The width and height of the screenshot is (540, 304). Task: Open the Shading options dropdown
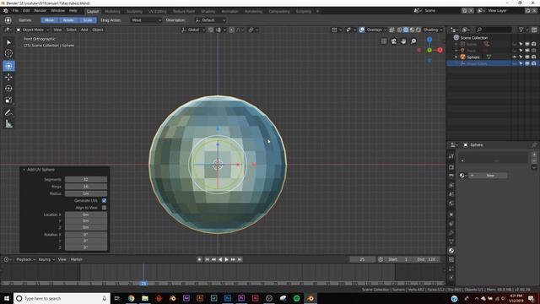click(x=433, y=30)
